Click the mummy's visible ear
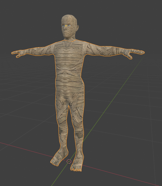The image size is (162, 186). 77,28
